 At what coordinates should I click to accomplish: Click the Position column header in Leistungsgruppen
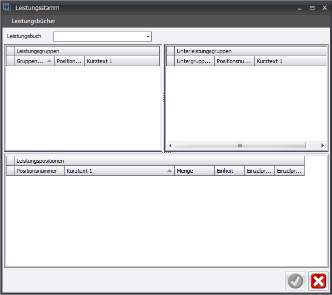coord(69,61)
